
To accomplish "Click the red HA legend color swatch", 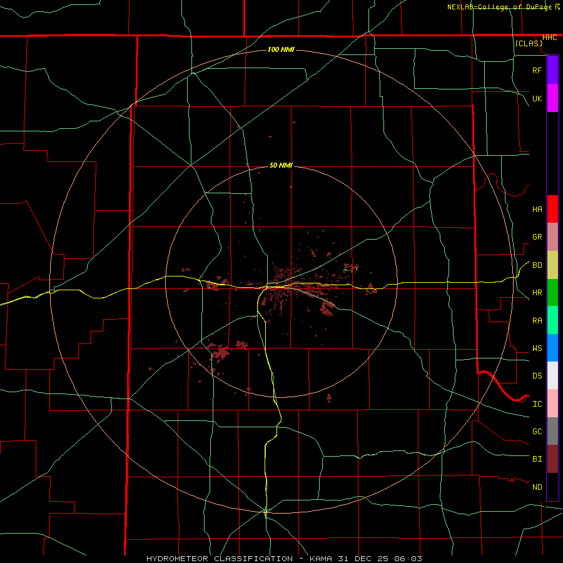I will pos(552,209).
